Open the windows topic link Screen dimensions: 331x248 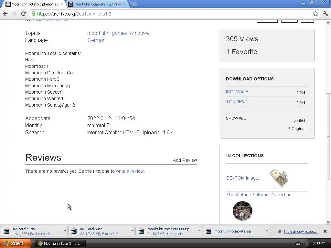click(x=140, y=33)
